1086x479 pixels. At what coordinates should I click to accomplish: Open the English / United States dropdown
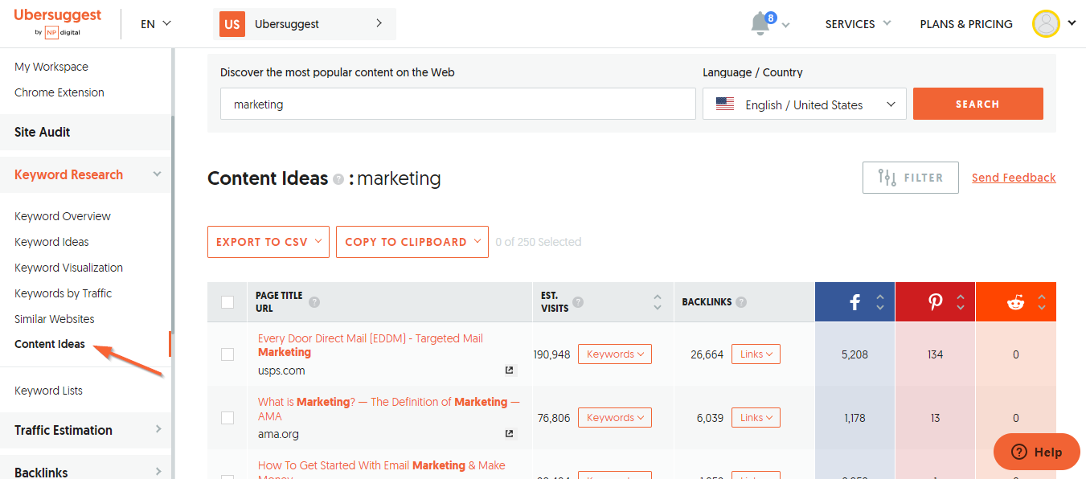(805, 104)
